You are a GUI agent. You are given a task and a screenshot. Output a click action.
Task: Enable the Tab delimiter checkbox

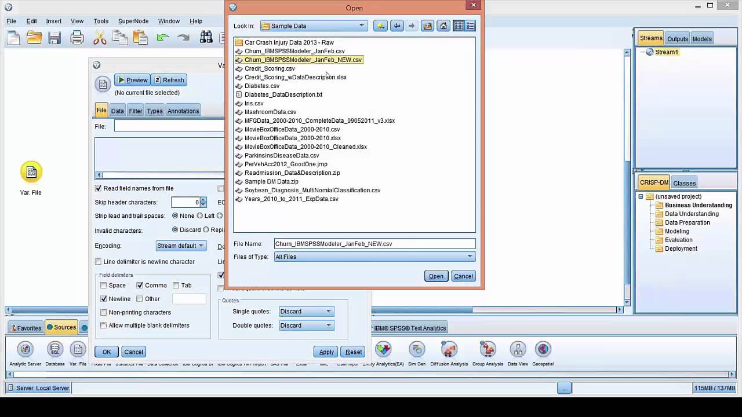pos(176,286)
